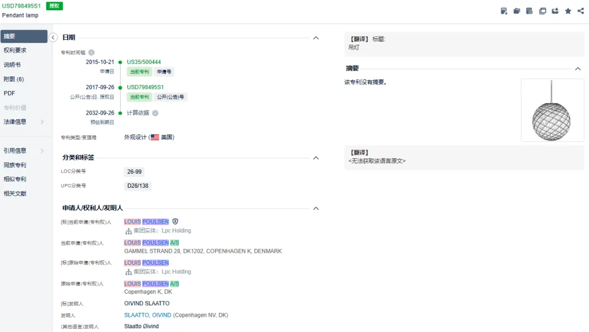This screenshot has width=589, height=332.
Task: Open the 相关文献 sidebar tab
Action: [15, 194]
